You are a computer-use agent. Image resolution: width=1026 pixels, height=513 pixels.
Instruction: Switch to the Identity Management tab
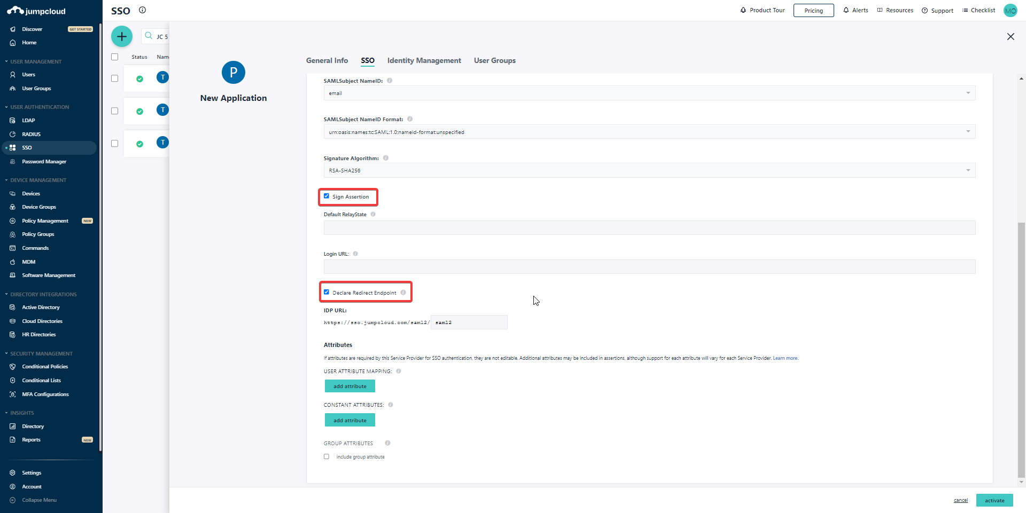[424, 60]
